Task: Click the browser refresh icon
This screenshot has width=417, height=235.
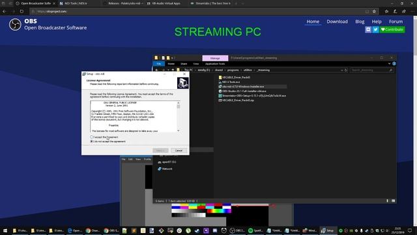Action: click(x=22, y=12)
